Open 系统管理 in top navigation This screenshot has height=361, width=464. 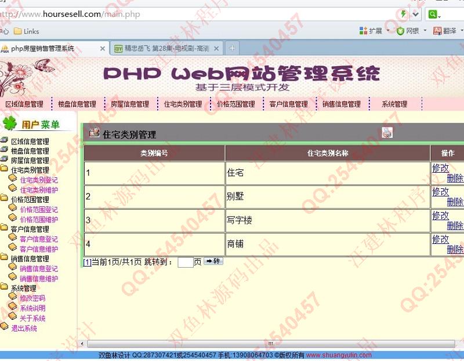point(394,104)
